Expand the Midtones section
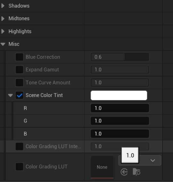Image resolution: width=173 pixels, height=182 pixels. pyautogui.click(x=3, y=19)
